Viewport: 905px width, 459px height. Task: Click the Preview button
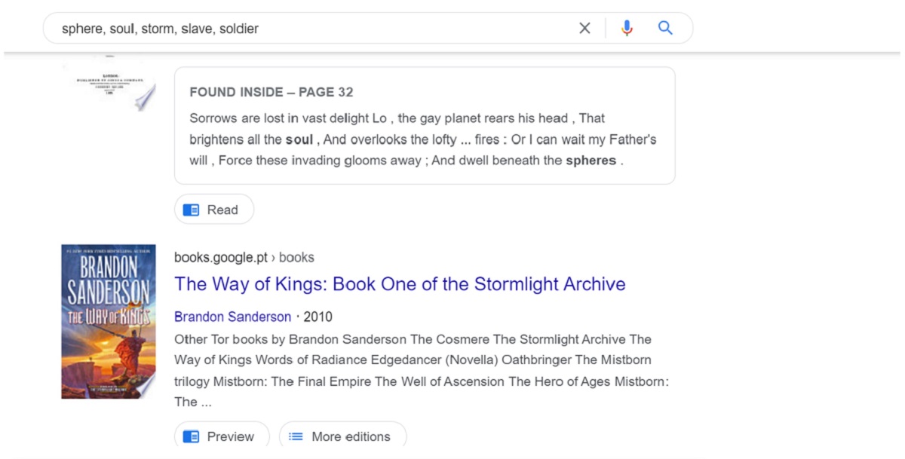pos(221,436)
